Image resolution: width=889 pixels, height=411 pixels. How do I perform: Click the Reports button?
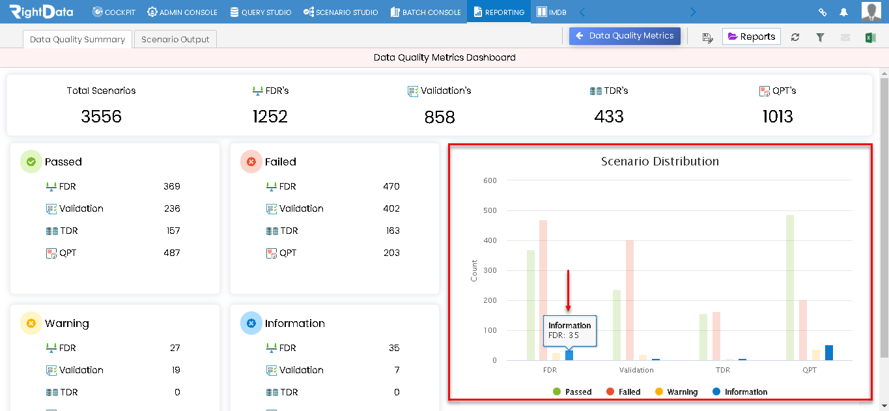coord(751,36)
